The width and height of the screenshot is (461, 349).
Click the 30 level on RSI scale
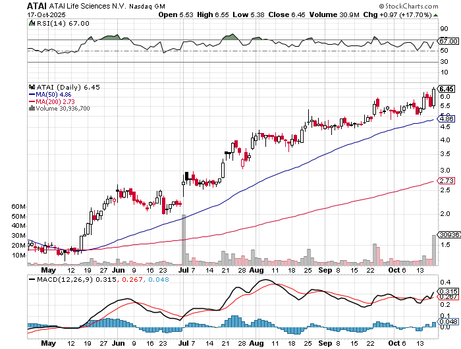(x=444, y=61)
